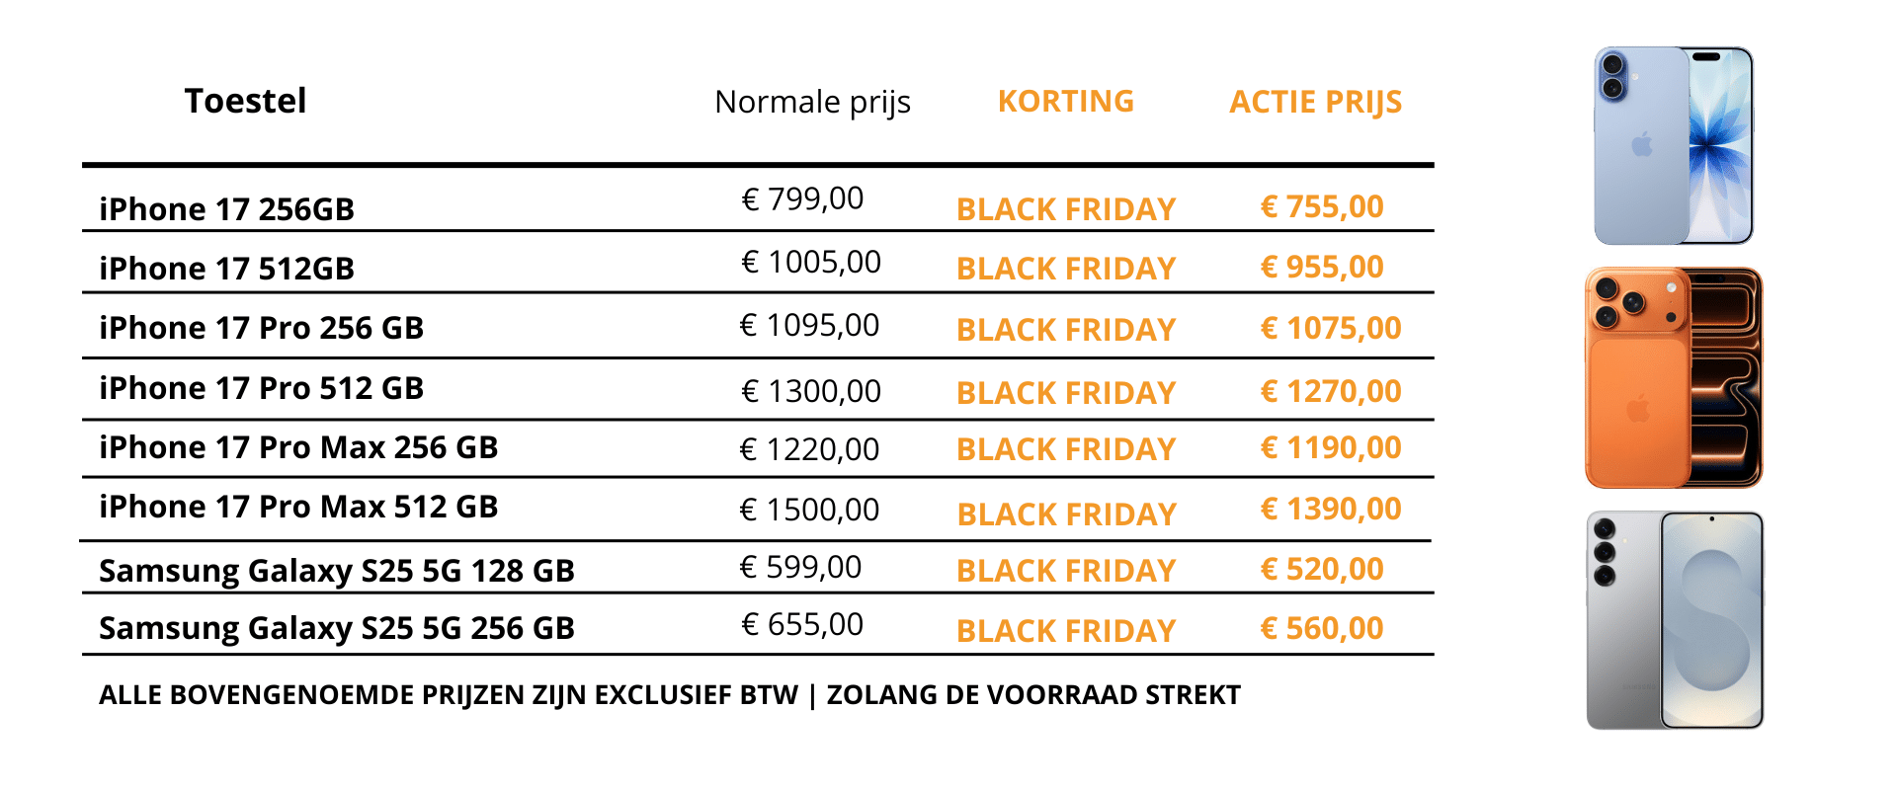The image size is (1897, 790).
Task: Click the KORTING column header
Action: [1065, 101]
